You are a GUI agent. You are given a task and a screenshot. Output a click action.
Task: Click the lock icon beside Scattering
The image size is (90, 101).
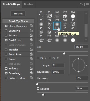pos(31,31)
